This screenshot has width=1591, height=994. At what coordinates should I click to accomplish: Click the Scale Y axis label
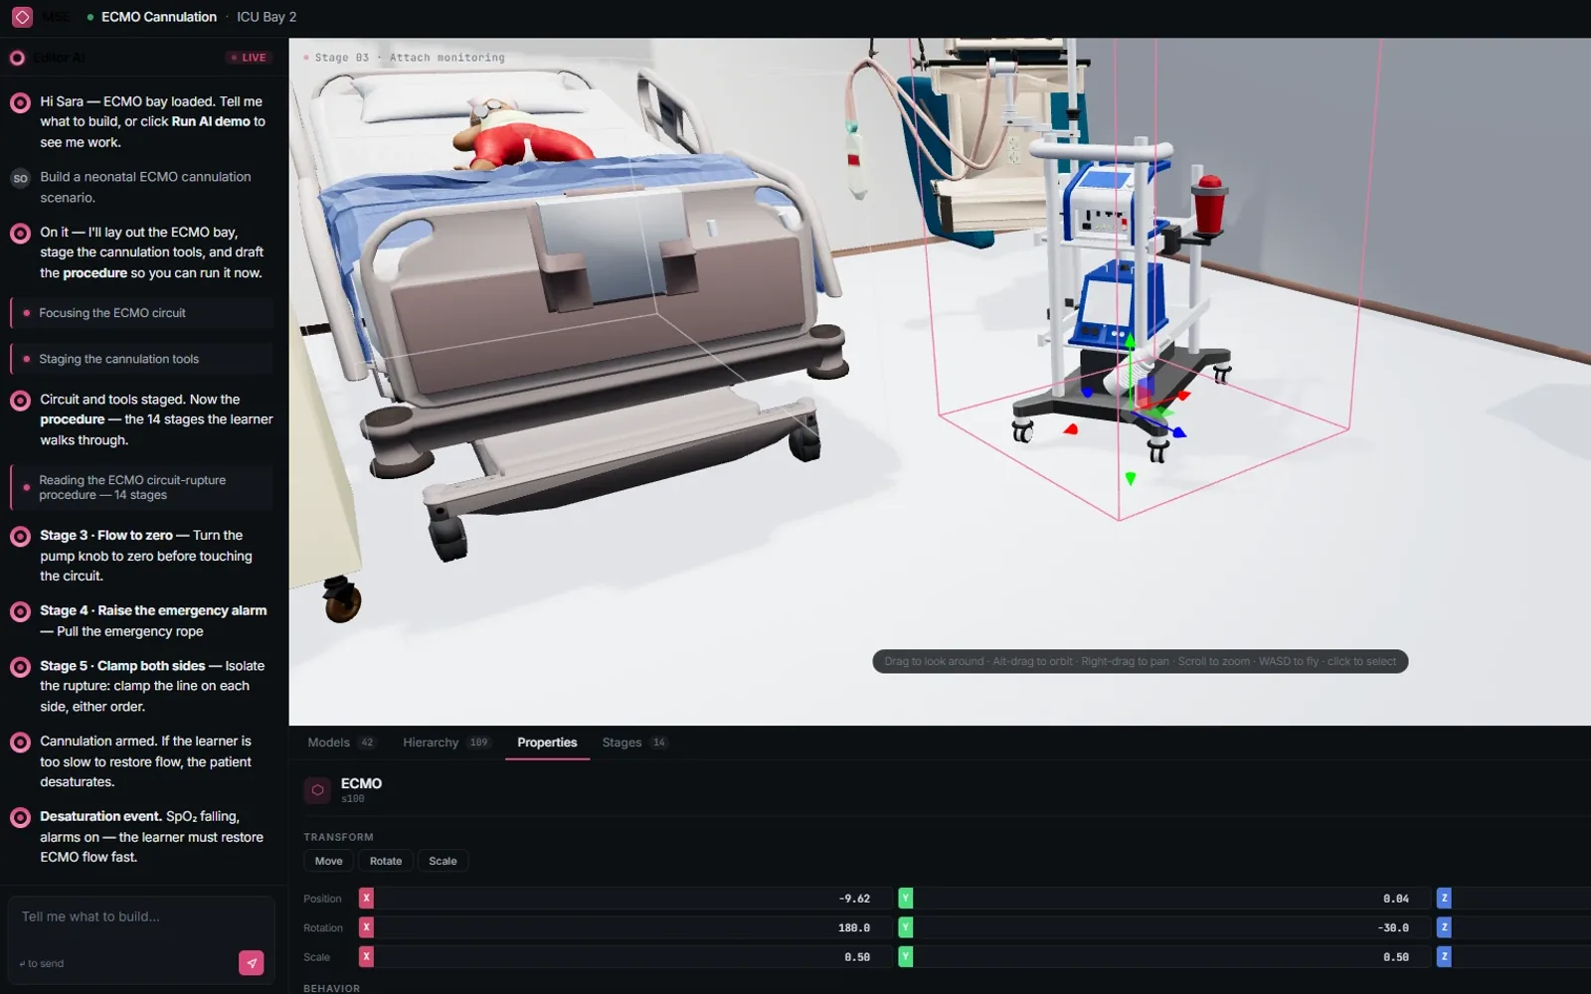point(905,956)
